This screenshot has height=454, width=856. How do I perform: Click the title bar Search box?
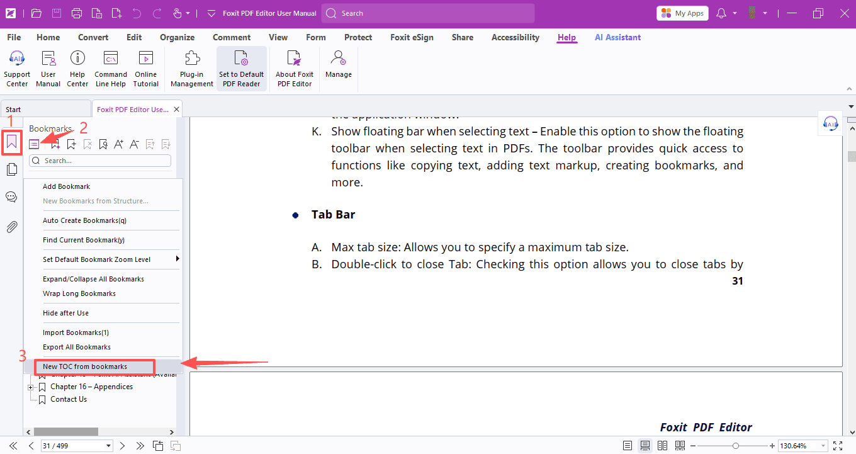(x=428, y=13)
